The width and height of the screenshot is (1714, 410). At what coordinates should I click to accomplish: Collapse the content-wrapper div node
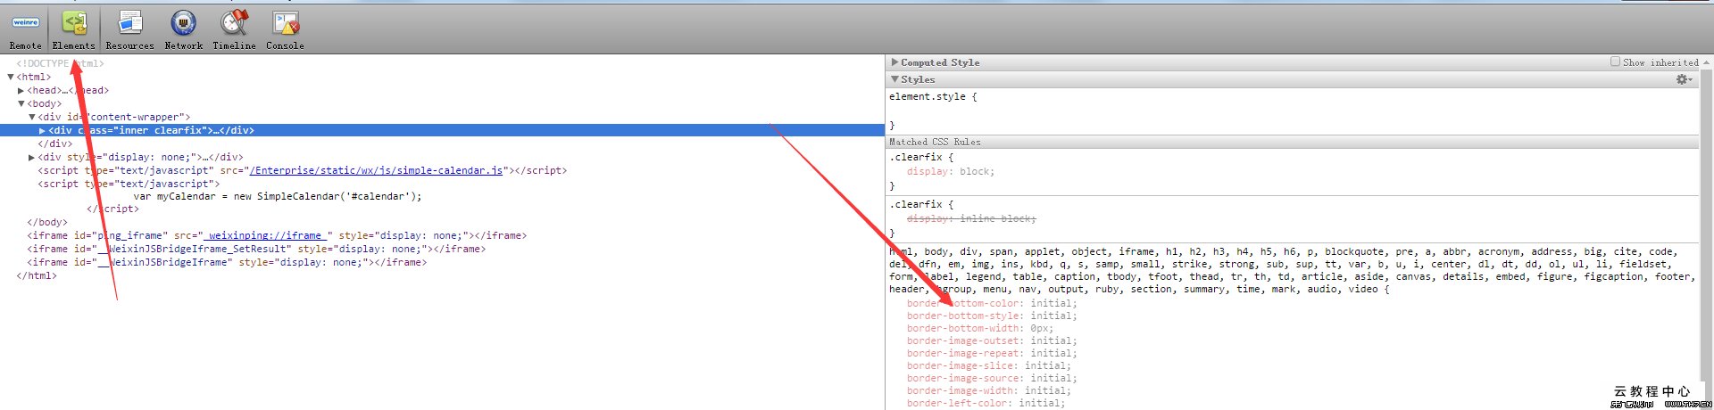32,118
